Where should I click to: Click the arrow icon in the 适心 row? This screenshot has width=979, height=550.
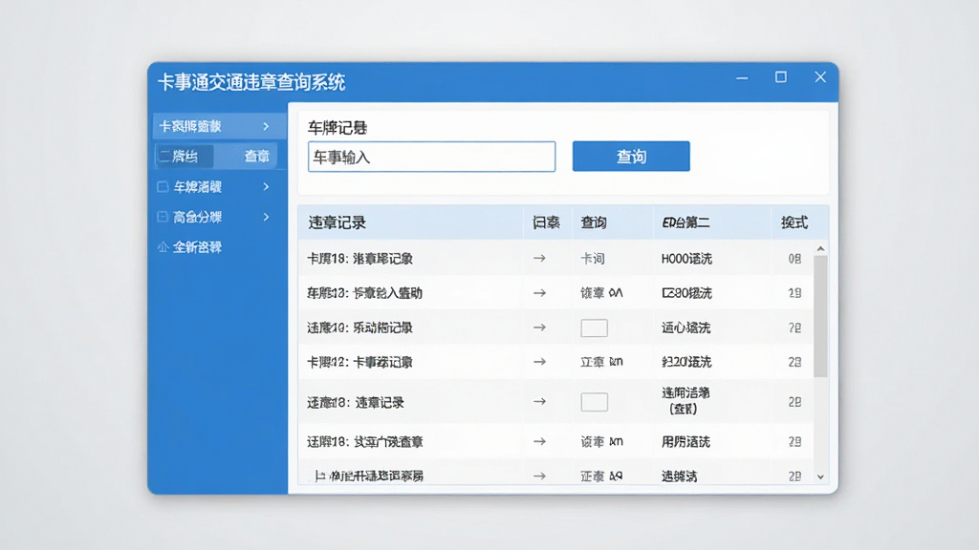coord(539,328)
